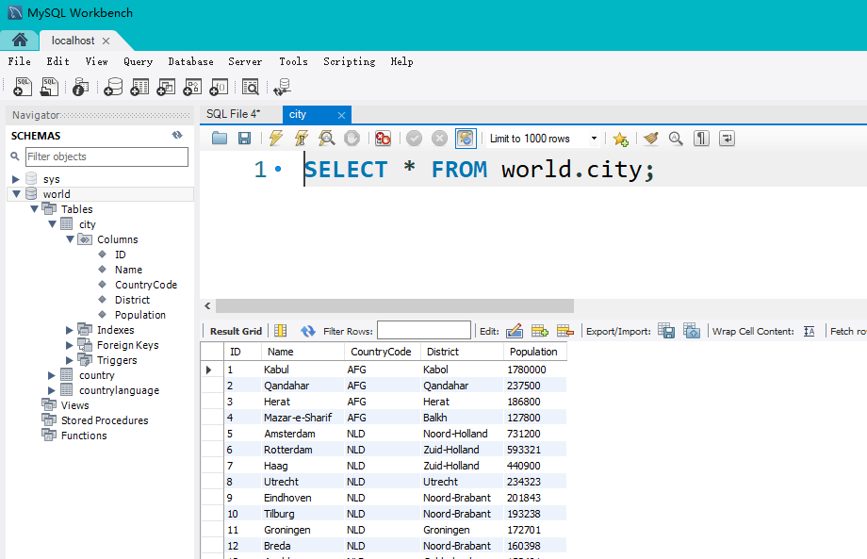Select the CountryCode column in tree
Image resolution: width=867 pixels, height=559 pixels.
[x=145, y=285]
